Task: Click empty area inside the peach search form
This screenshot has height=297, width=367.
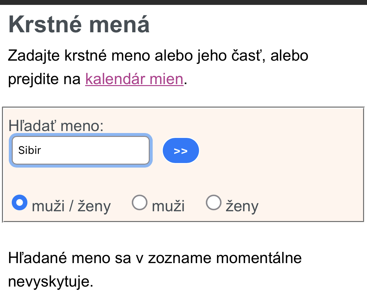Action: coord(277,176)
